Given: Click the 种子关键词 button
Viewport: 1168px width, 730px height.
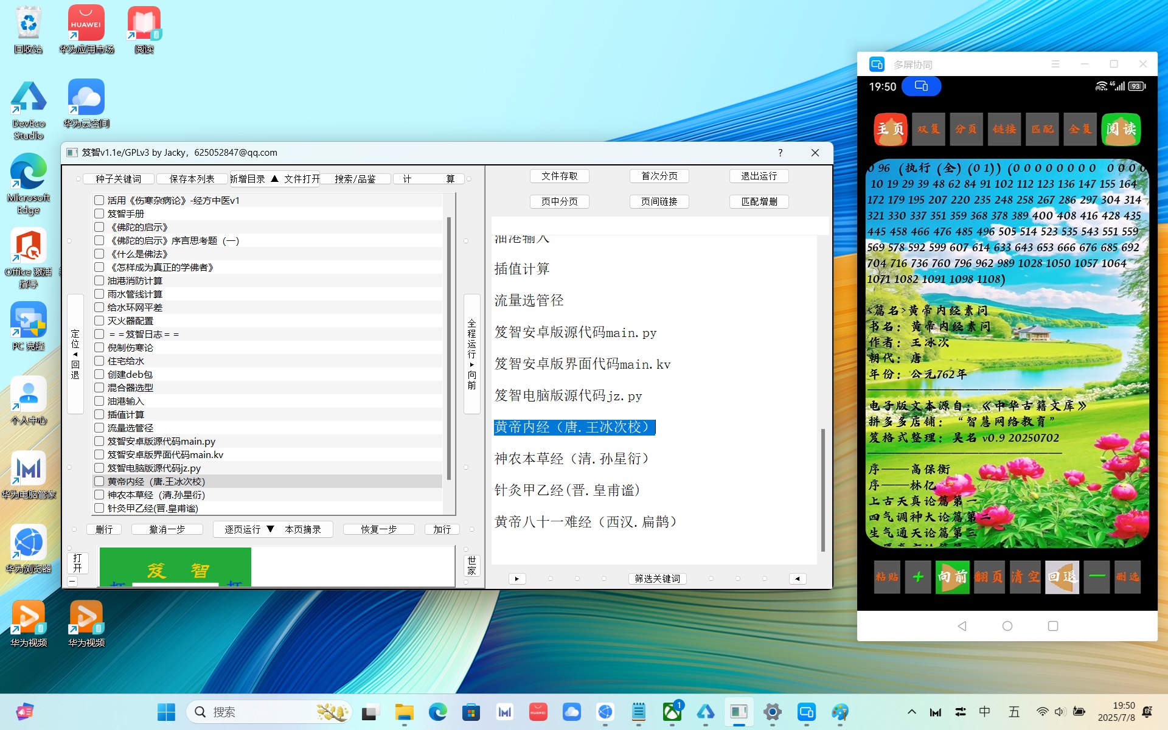Looking at the screenshot, I should 118,179.
